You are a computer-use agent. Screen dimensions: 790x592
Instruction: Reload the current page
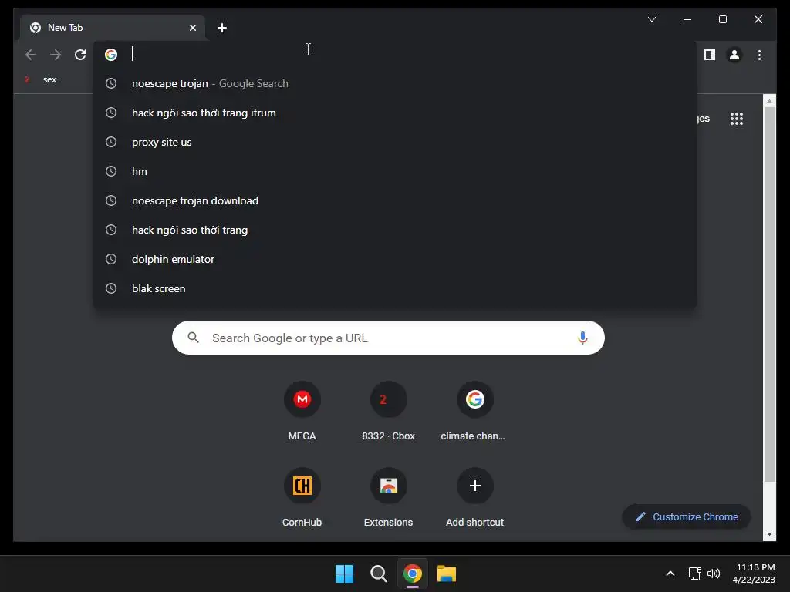[80, 55]
